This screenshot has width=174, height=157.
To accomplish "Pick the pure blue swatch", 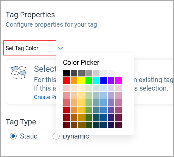I will [x=104, y=81].
